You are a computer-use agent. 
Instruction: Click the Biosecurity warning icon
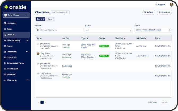point(5,80)
